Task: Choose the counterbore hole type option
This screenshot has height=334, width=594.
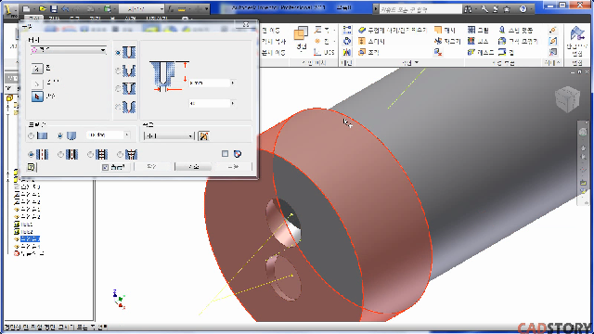Action: pos(118,71)
